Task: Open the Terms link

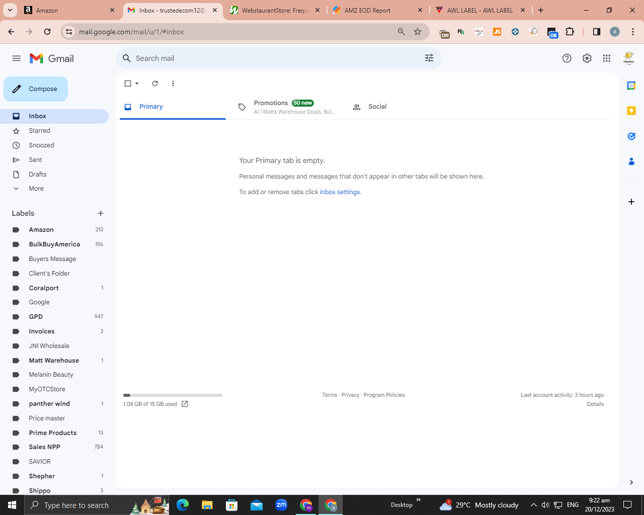Action: (x=330, y=395)
